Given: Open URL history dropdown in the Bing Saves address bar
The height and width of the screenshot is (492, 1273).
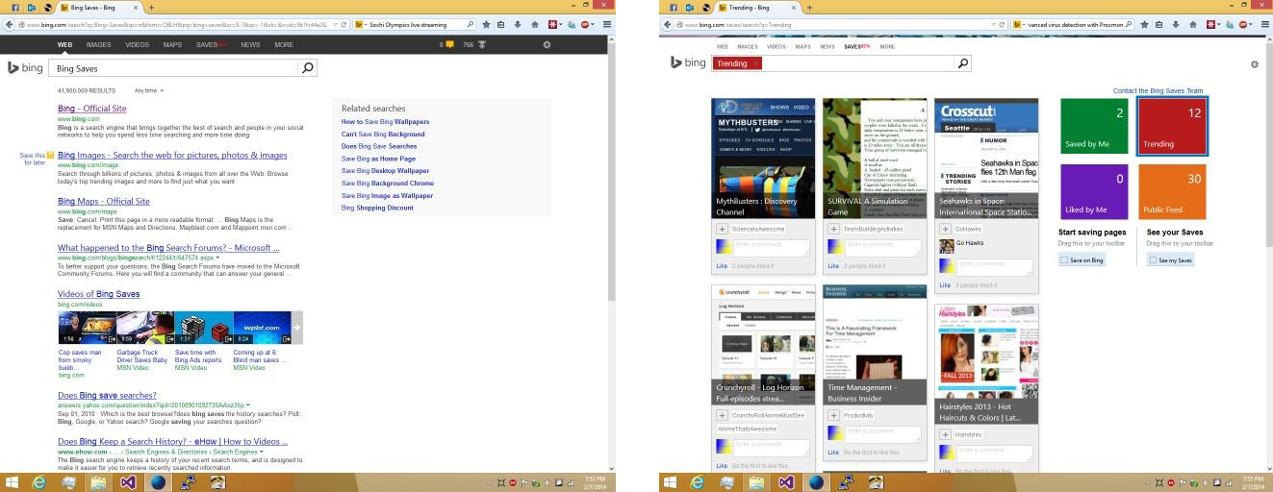Looking at the screenshot, I should 335,24.
